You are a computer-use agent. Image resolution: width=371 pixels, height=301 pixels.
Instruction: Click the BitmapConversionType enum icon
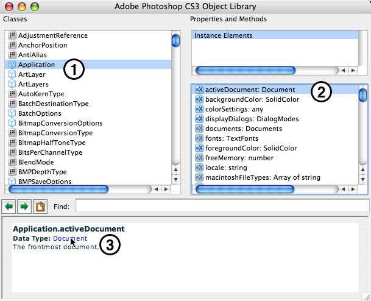click(x=12, y=133)
